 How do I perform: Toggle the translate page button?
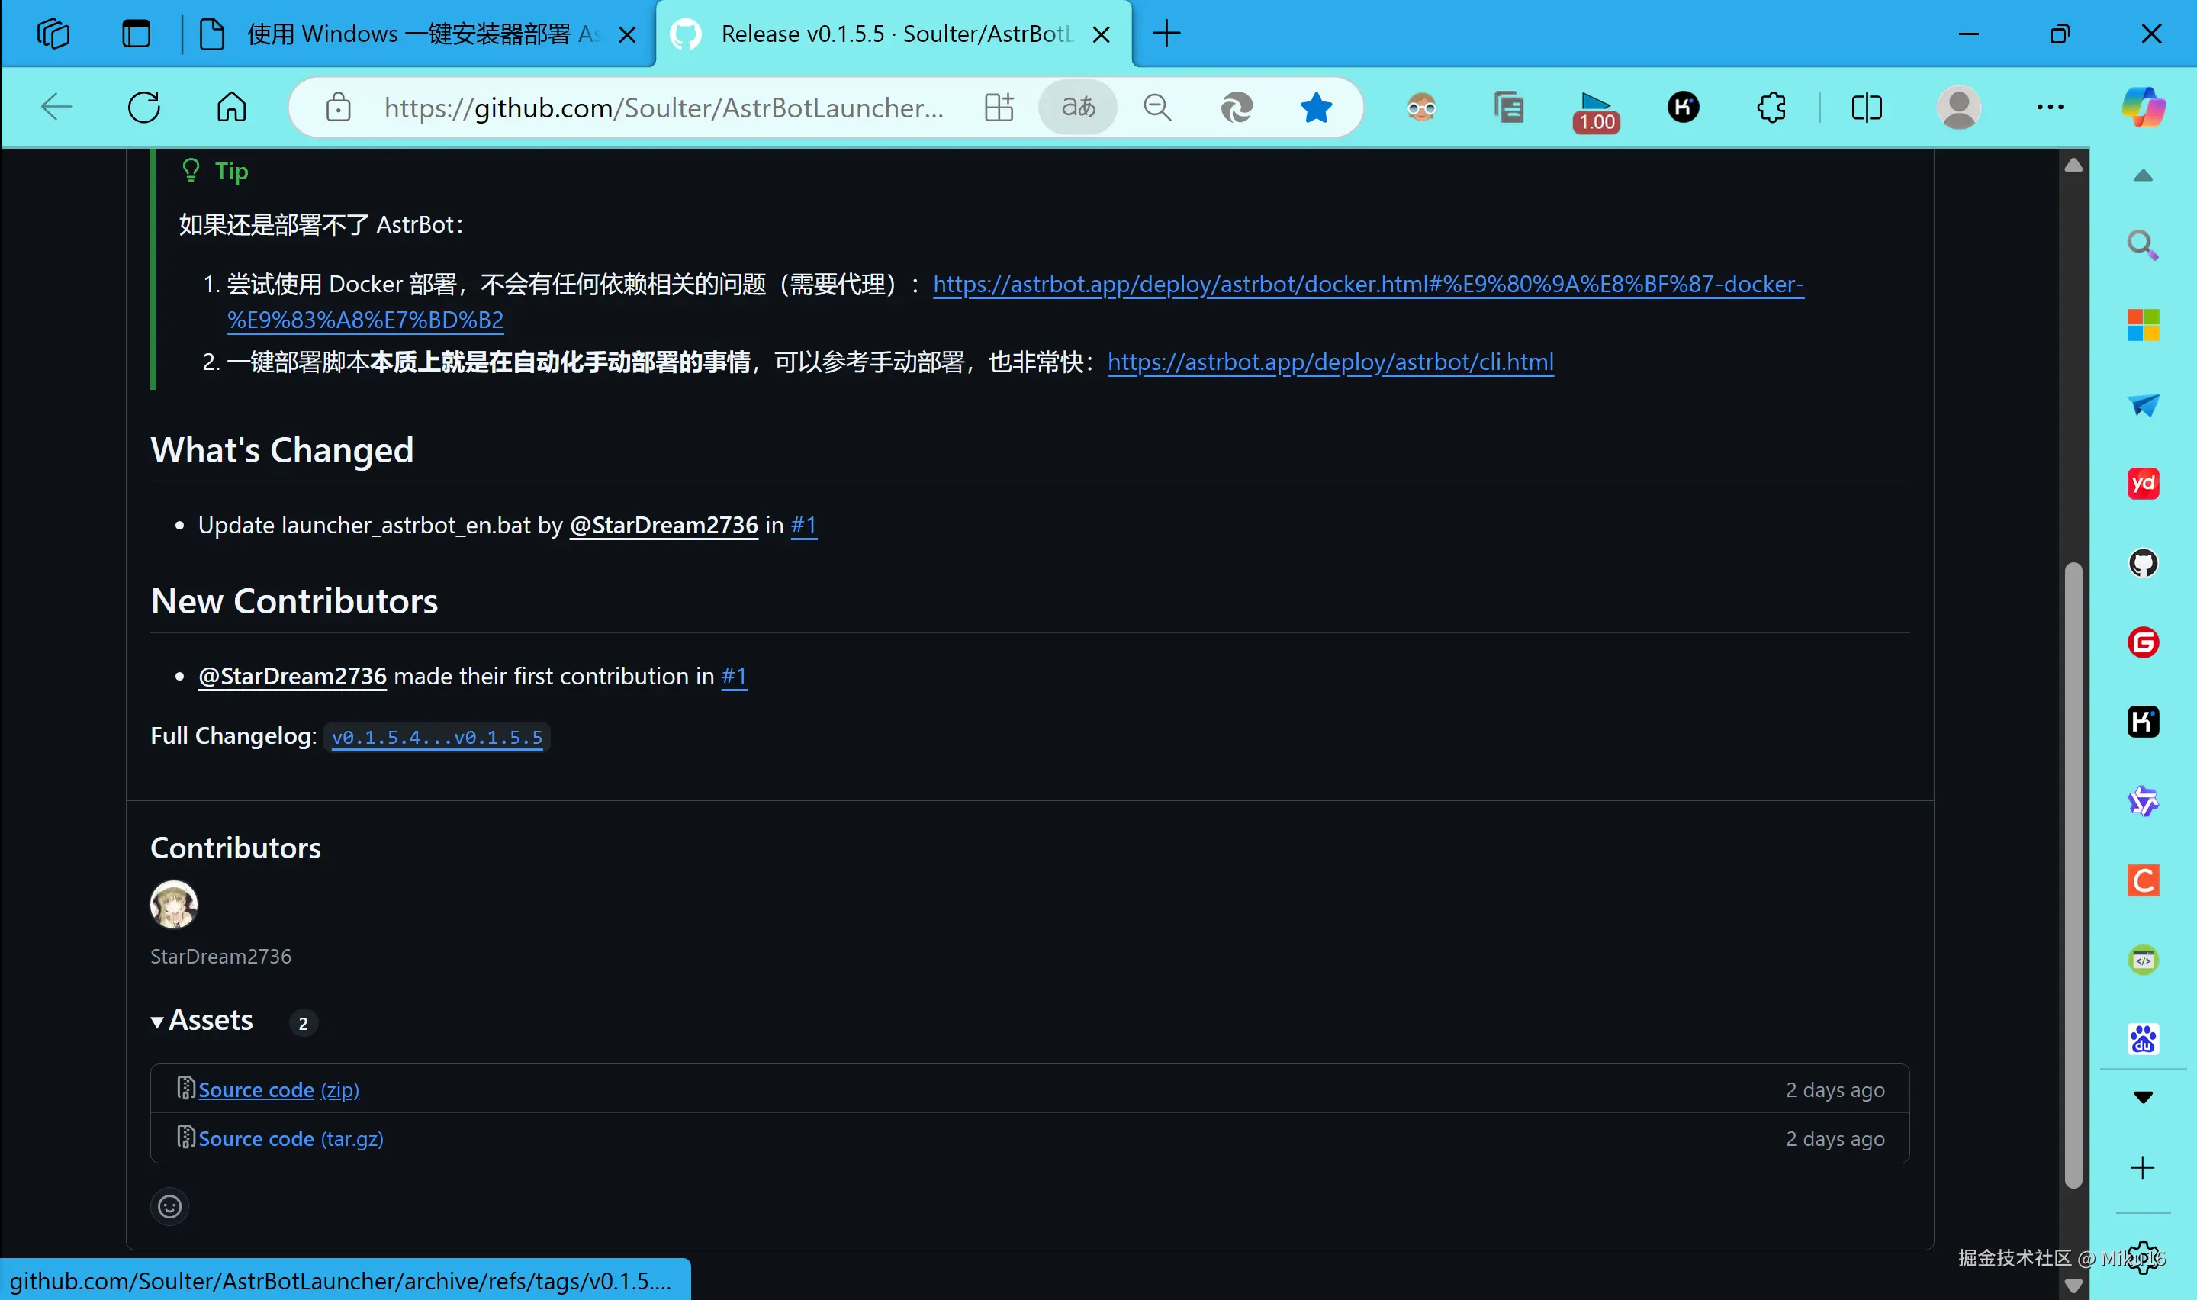pyautogui.click(x=1078, y=108)
